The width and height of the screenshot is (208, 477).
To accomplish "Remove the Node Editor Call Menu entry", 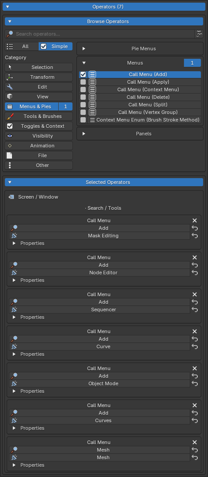I will tap(195, 257).
